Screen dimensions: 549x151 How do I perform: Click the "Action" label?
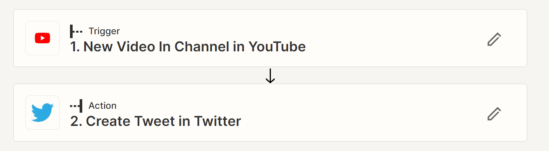[x=103, y=106]
